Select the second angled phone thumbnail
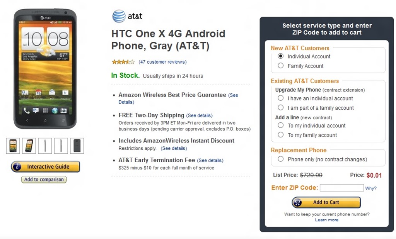The image size is (396, 239). point(29,146)
